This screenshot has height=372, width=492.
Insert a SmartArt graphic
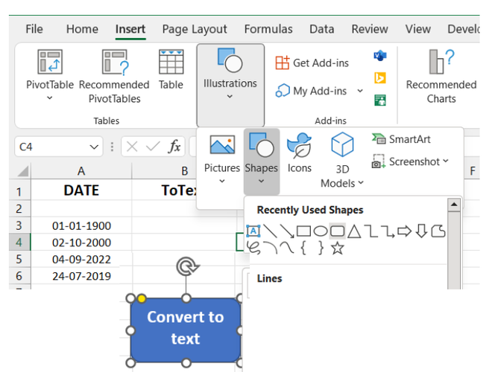click(402, 139)
